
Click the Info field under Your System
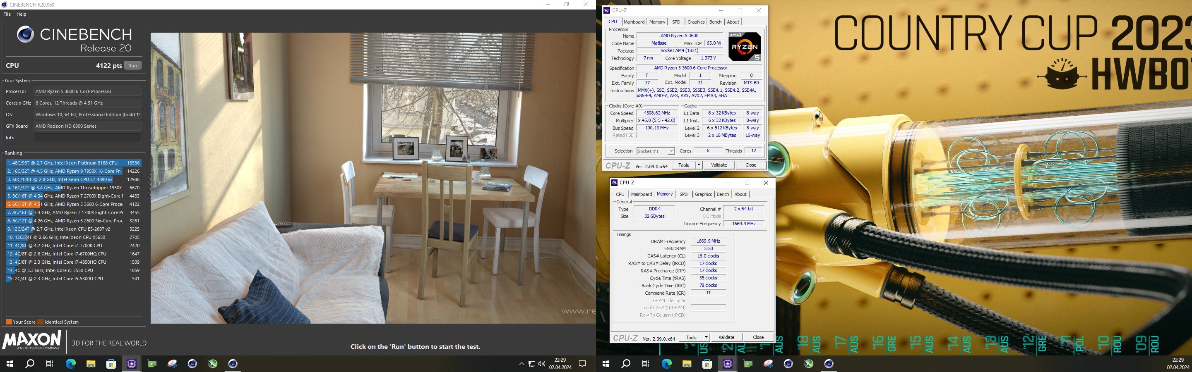point(87,138)
